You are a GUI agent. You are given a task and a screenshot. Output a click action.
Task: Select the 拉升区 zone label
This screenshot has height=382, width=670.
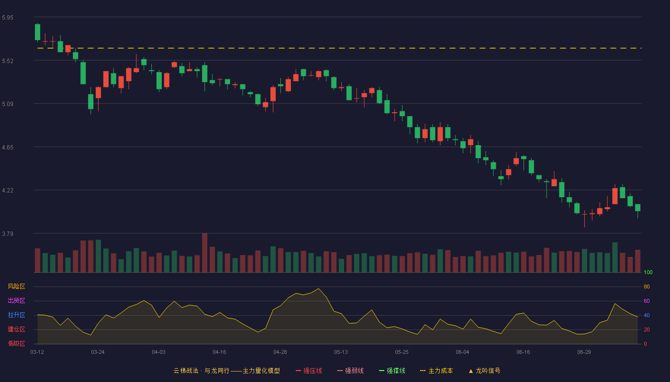point(16,315)
